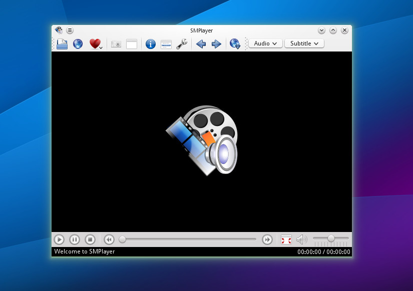413x291 pixels.
Task: Open the Subtitle dropdown
Action: (304, 43)
